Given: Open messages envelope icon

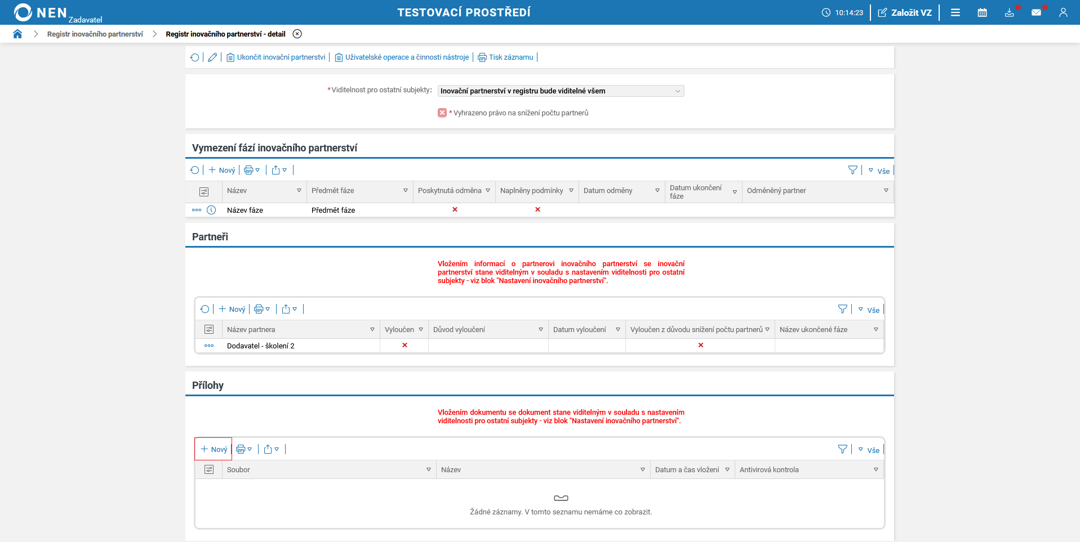Looking at the screenshot, I should point(1037,12).
